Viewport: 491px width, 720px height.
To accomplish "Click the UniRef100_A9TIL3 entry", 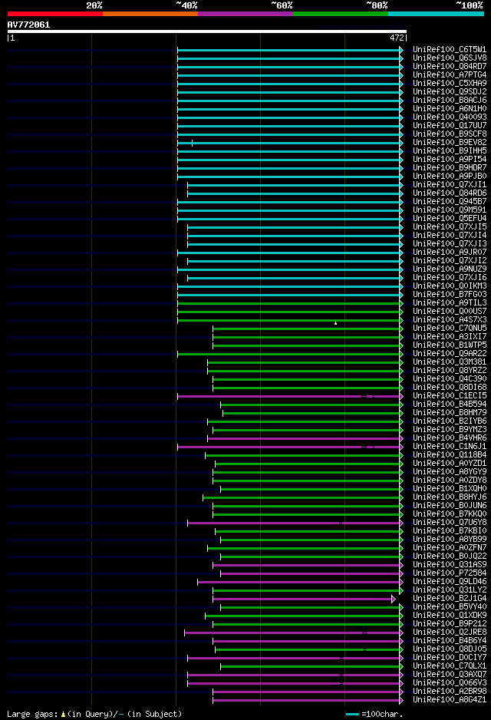I will (450, 302).
